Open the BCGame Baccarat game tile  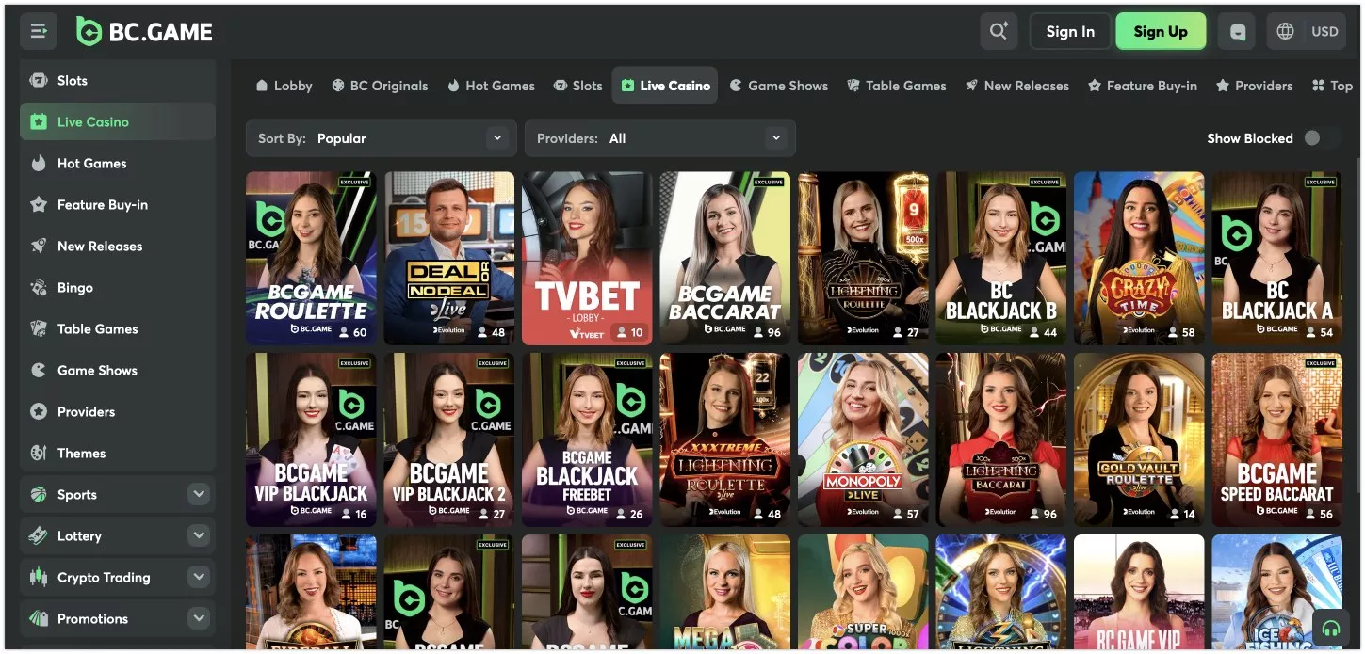coord(725,258)
